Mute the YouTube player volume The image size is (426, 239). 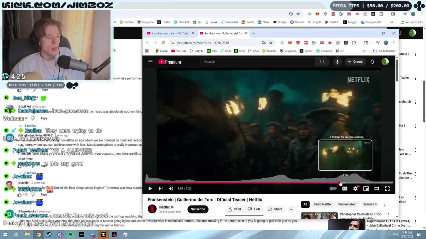click(x=171, y=189)
